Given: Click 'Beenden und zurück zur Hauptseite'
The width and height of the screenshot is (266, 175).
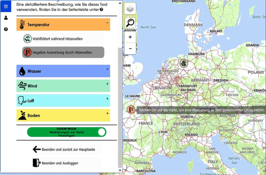Looking at the screenshot, I should coord(67,149).
